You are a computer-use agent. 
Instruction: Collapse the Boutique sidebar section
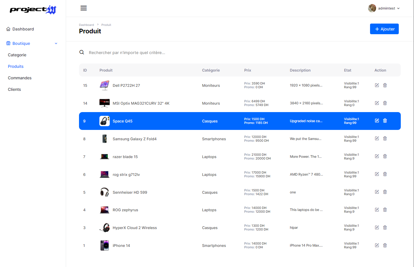tap(56, 43)
